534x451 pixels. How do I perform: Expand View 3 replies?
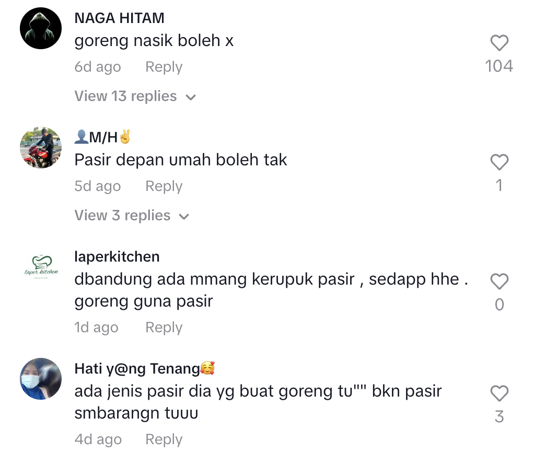point(132,216)
